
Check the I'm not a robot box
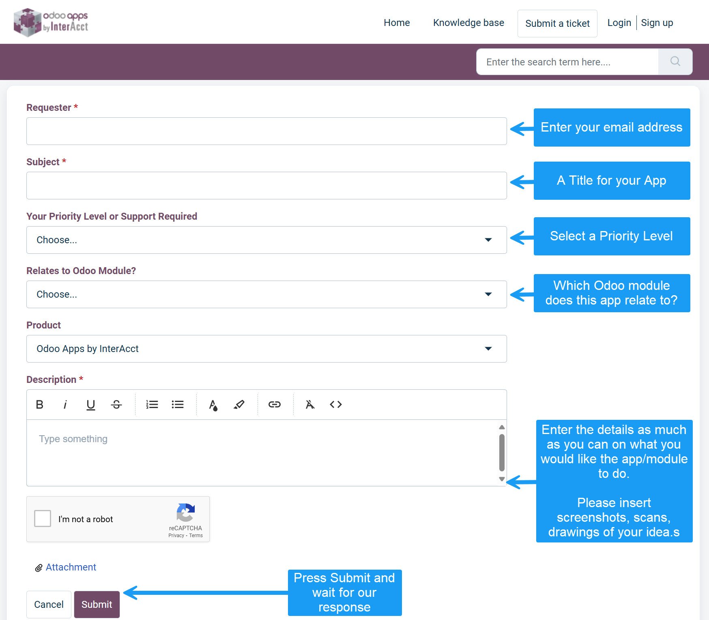[43, 518]
